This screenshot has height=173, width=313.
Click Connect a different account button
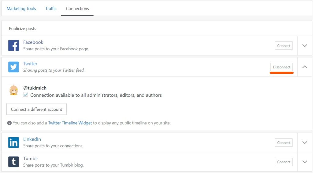click(x=37, y=109)
